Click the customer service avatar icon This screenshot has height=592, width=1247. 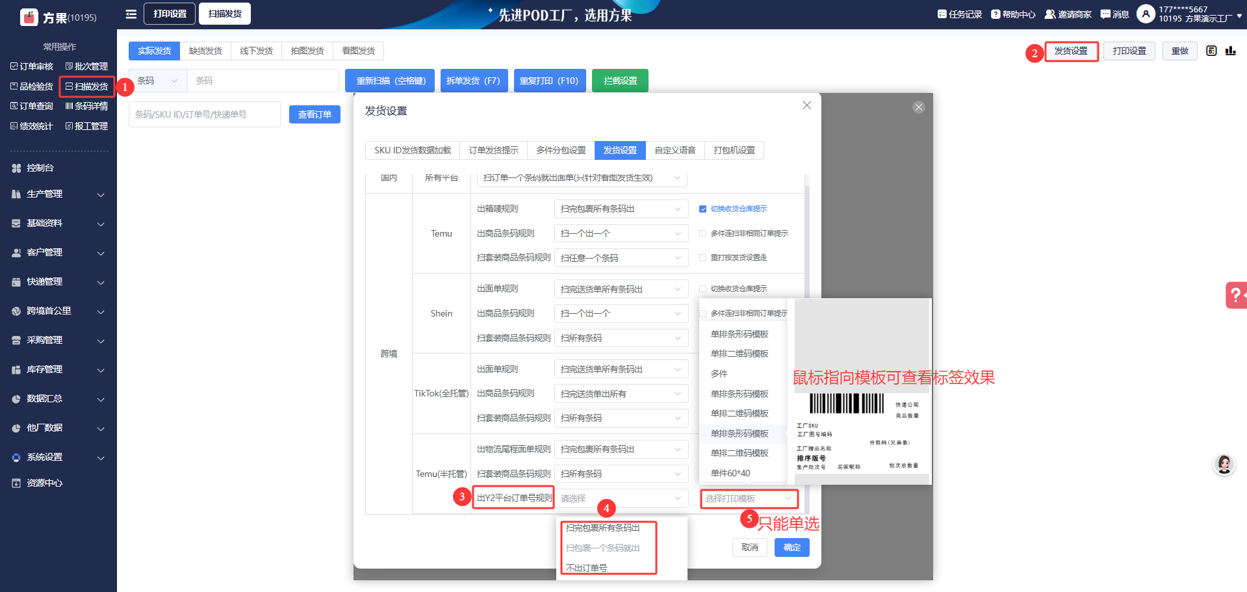click(1224, 464)
